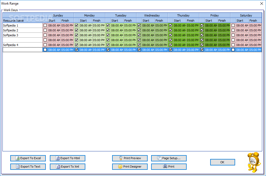Click Softpedia 3 Tuesday start time

coord(117,35)
